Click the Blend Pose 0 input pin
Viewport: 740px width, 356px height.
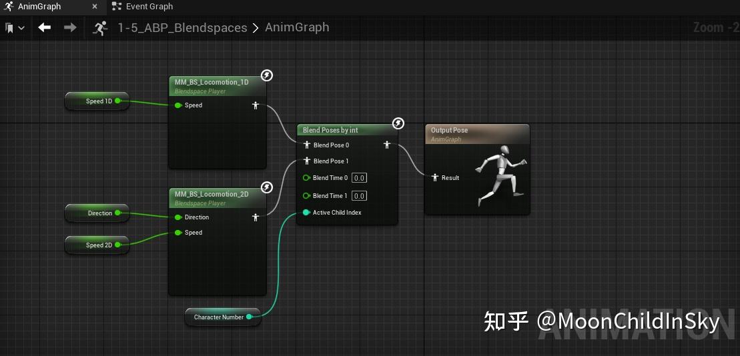(x=307, y=145)
